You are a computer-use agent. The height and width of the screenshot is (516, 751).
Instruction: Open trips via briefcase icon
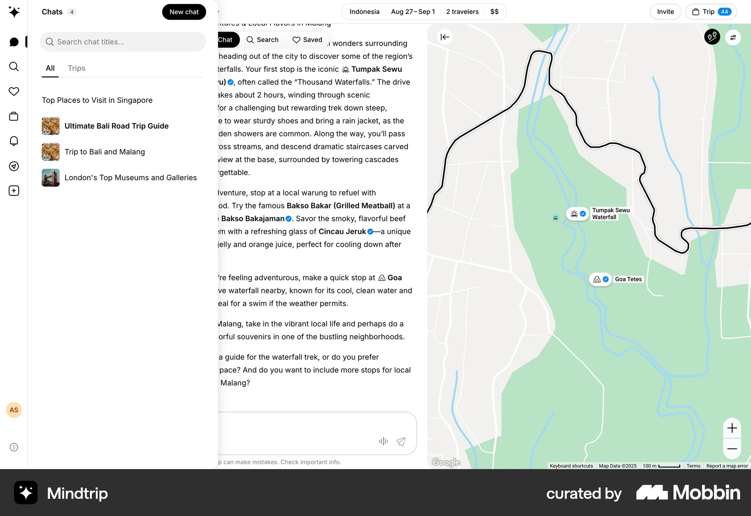(x=14, y=116)
